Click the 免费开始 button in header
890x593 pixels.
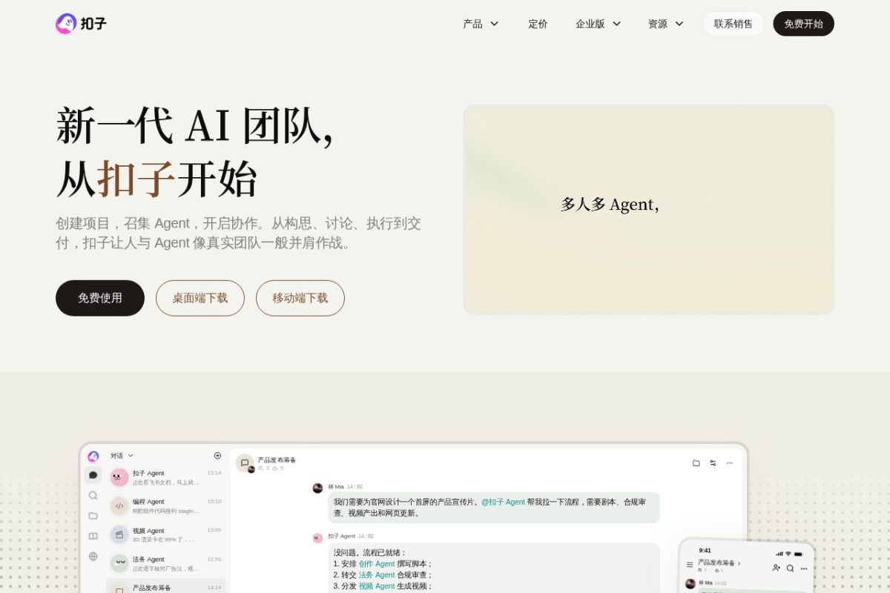(803, 24)
